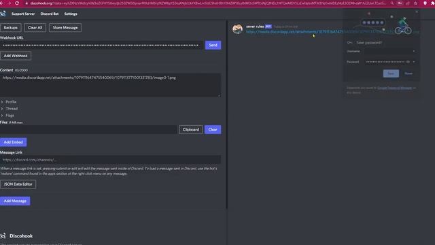Image resolution: width=435 pixels, height=245 pixels.
Task: Click the Content character count label
Action: (x=21, y=70)
